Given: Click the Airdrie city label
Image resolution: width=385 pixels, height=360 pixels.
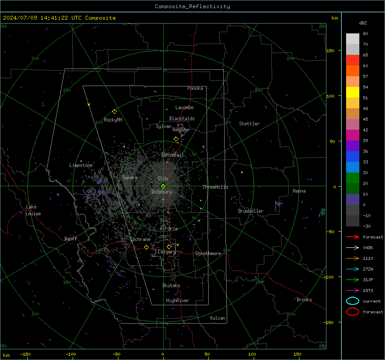Looking at the screenshot, I should point(169,229).
